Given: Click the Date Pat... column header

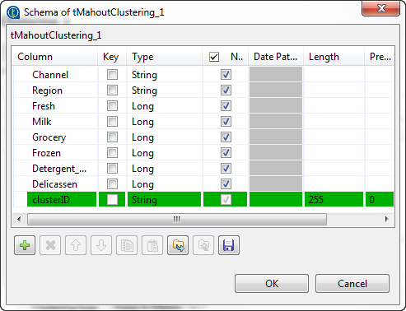Looking at the screenshot, I should click(x=276, y=57).
